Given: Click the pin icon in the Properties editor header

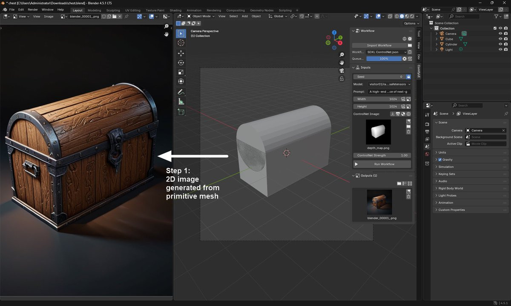Looking at the screenshot, I should click(x=506, y=114).
